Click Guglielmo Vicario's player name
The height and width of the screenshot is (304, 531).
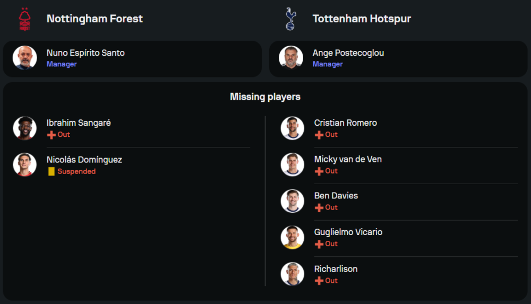click(348, 232)
